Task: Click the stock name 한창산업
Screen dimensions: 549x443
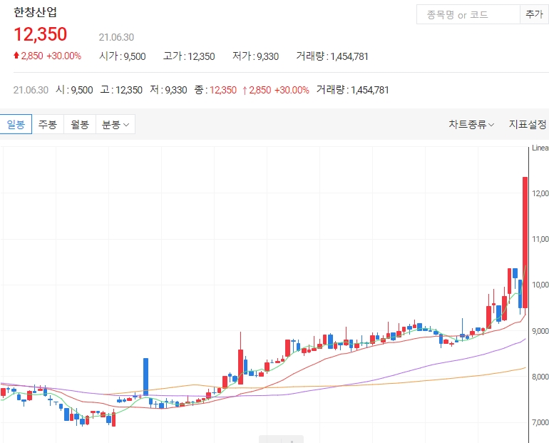Action: [x=35, y=12]
